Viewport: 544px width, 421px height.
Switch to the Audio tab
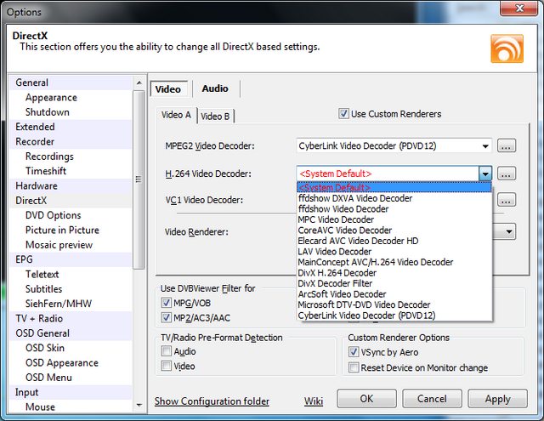[x=215, y=88]
